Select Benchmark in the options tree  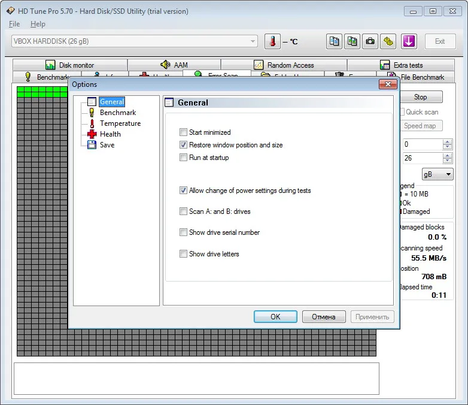tap(118, 113)
